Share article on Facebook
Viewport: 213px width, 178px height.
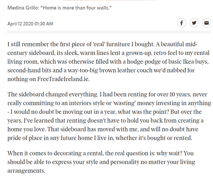[x=182, y=23]
